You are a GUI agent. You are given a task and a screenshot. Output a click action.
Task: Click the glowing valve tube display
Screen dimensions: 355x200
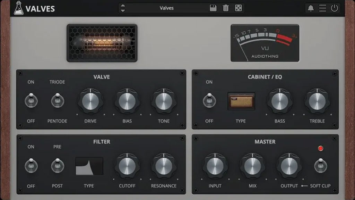(x=102, y=43)
